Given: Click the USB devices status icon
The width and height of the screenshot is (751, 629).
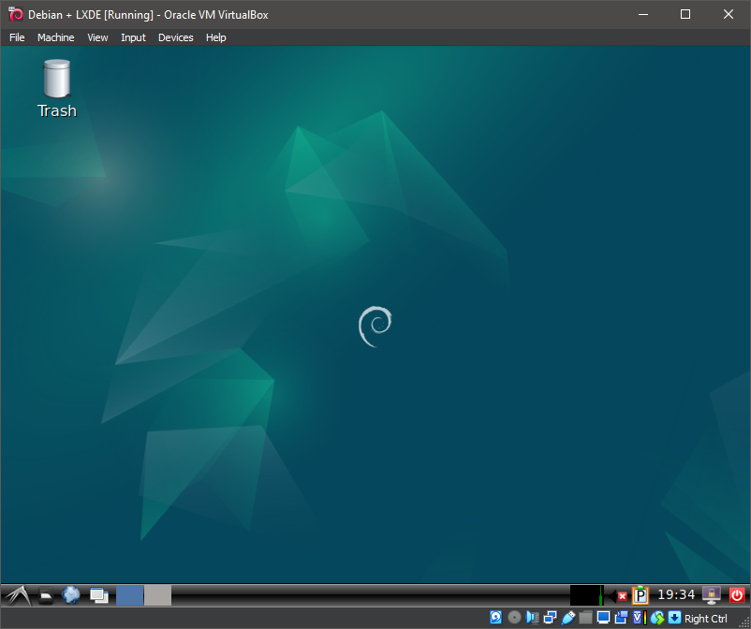Looking at the screenshot, I should pos(567,617).
